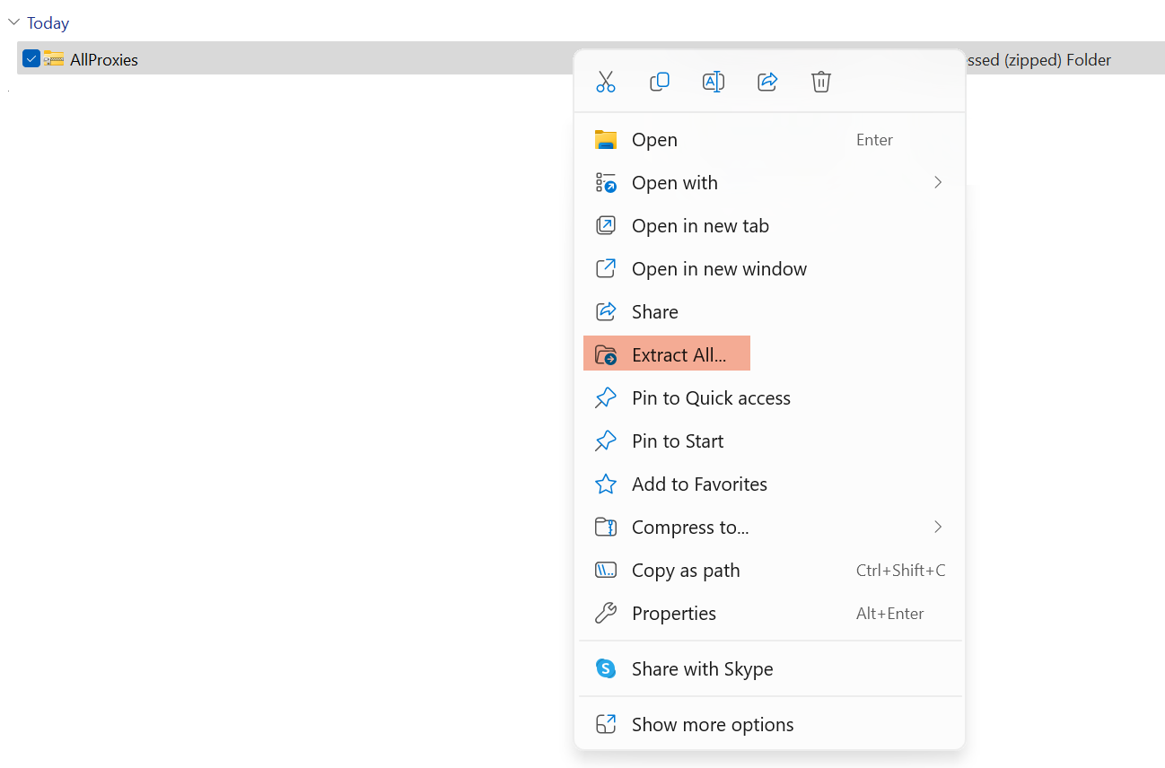Select Pin to Start option
1165x768 pixels.
[x=678, y=441]
